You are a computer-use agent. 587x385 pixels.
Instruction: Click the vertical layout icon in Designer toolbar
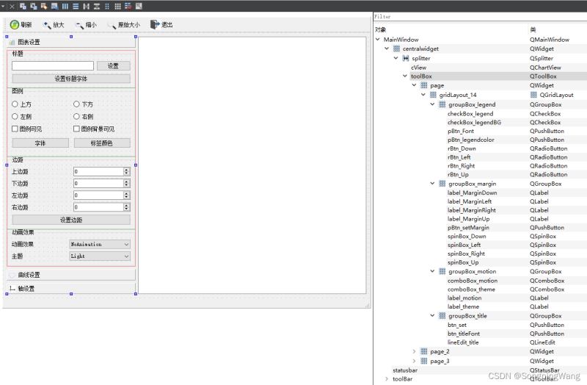coord(76,6)
